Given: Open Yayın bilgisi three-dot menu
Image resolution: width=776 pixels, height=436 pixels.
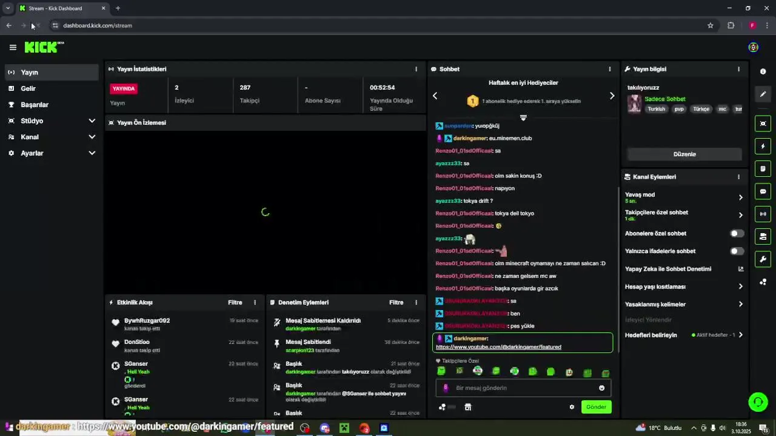Looking at the screenshot, I should click(738, 69).
